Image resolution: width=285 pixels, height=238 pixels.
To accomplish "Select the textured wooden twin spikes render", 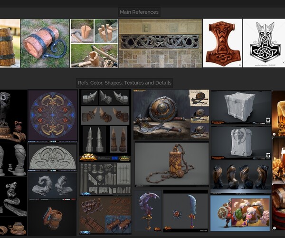I will click(x=118, y=139).
